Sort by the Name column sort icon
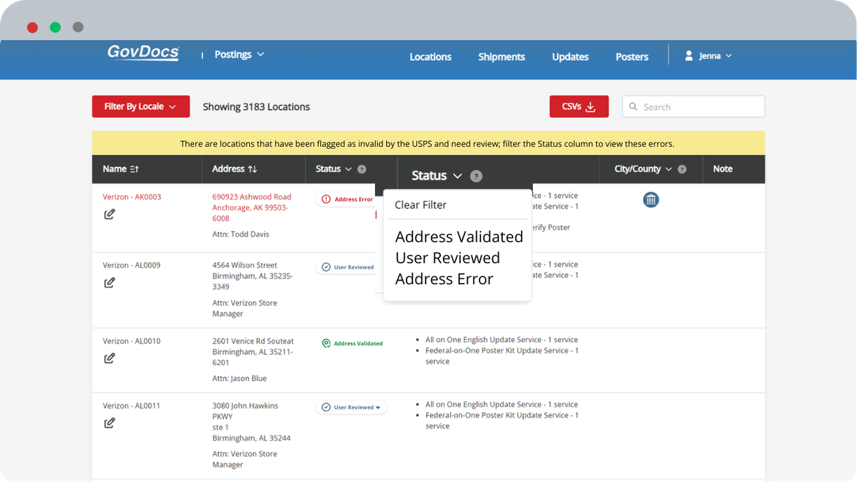 [x=135, y=169]
